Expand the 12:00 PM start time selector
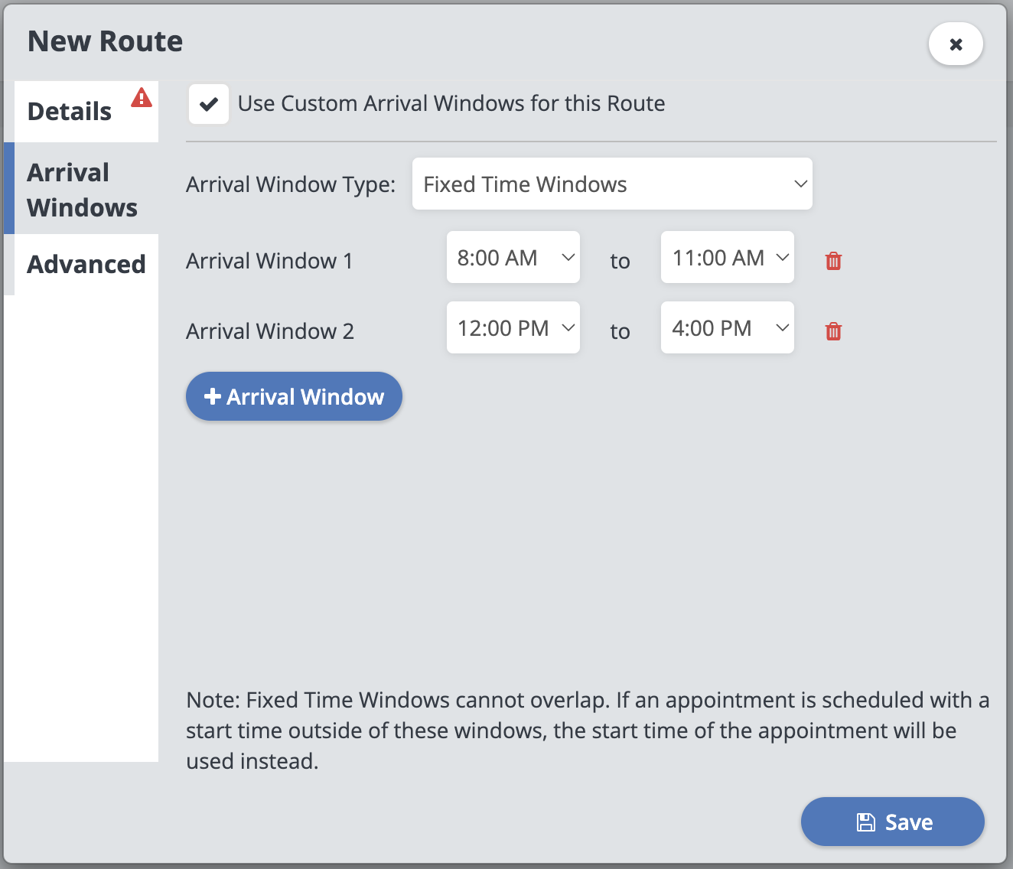The width and height of the screenshot is (1013, 869). click(x=513, y=328)
